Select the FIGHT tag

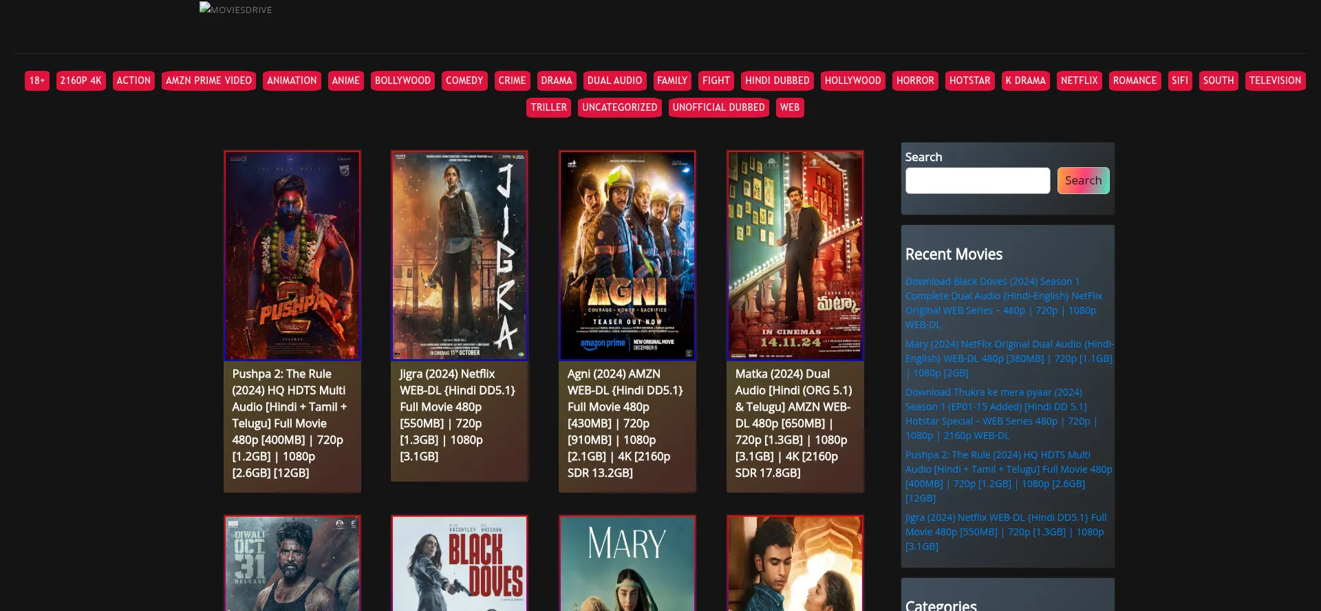[716, 81]
